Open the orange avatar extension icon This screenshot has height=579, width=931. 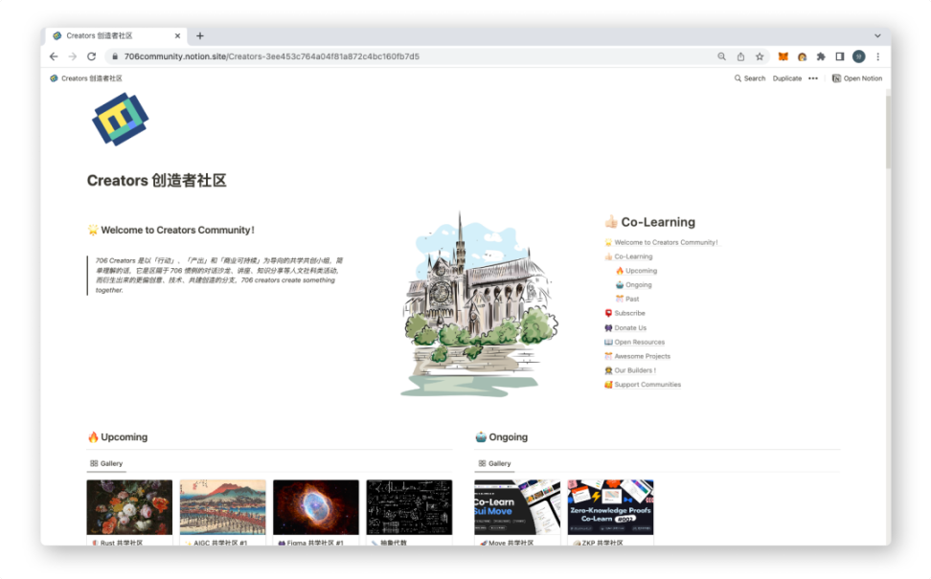pyautogui.click(x=802, y=56)
